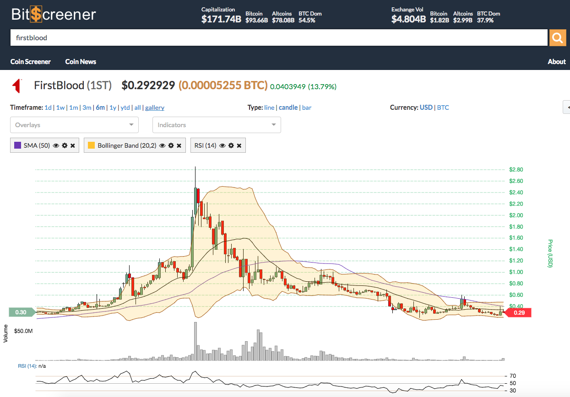Screen dimensions: 570x397
Task: Open Coin News in navigation bar
Action: pos(81,61)
